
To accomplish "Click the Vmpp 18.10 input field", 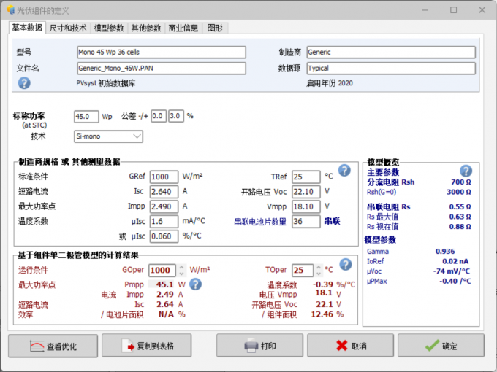I will tap(306, 206).
